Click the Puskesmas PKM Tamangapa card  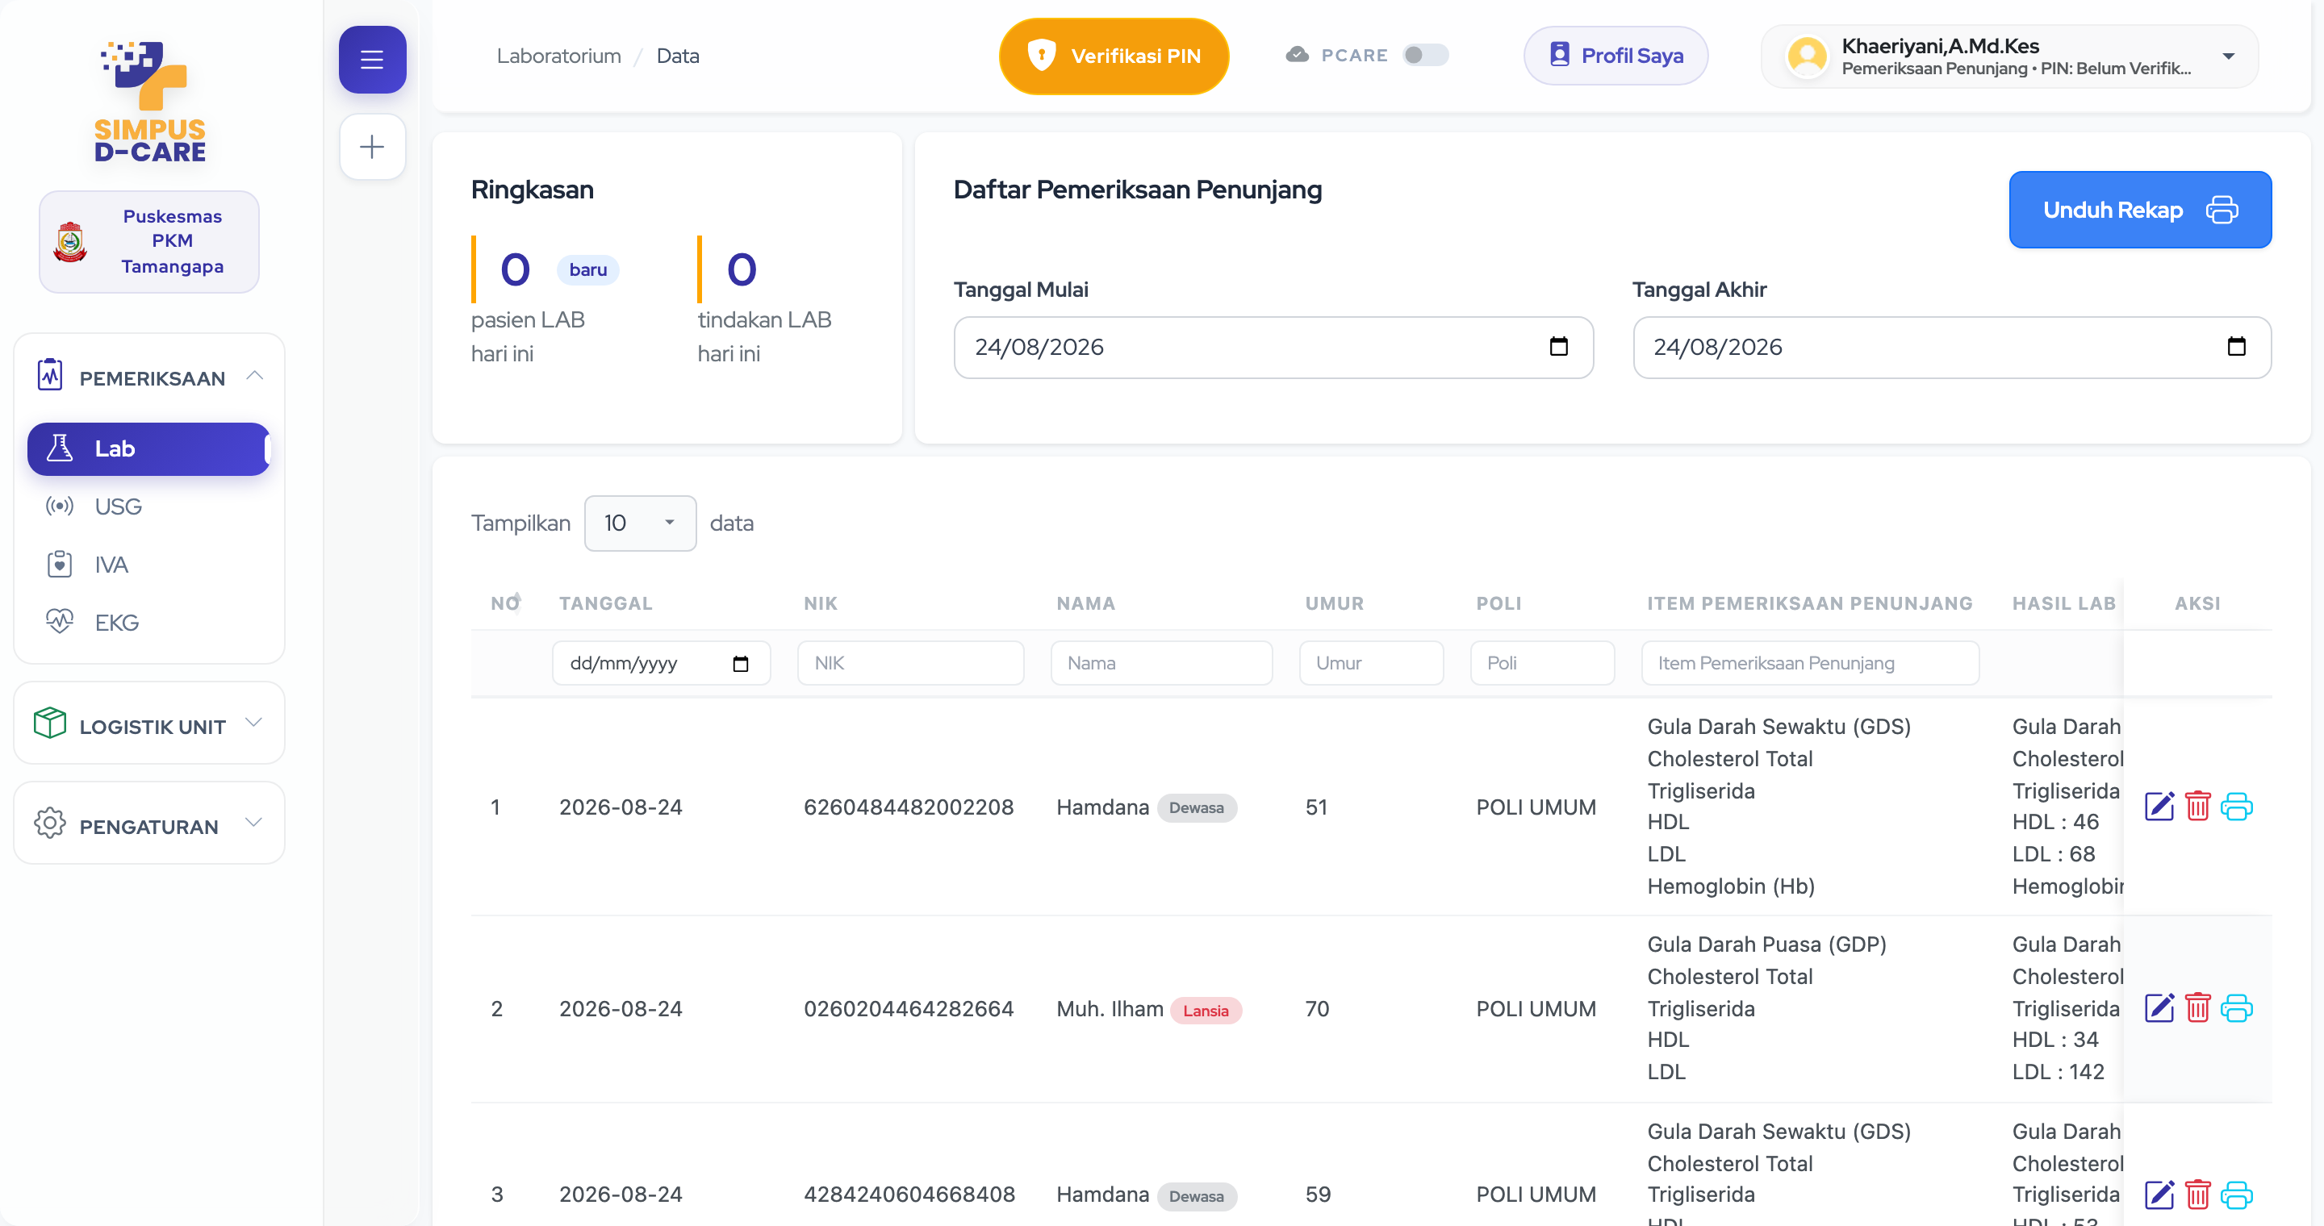(x=150, y=242)
